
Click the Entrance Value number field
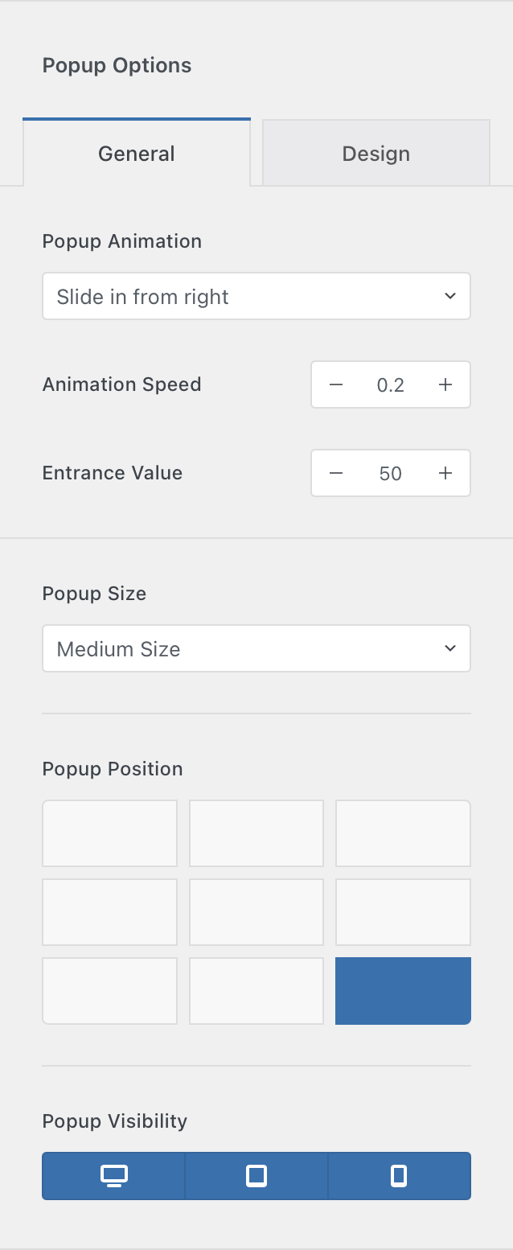coord(391,473)
